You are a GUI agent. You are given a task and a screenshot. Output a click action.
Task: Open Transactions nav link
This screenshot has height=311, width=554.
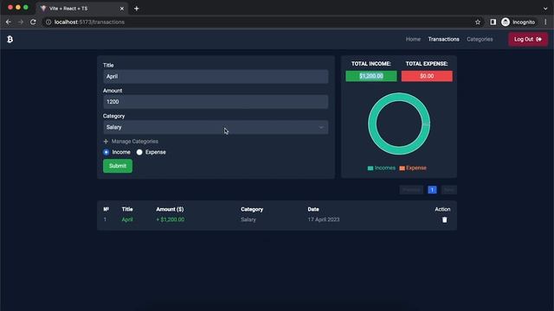(x=444, y=39)
